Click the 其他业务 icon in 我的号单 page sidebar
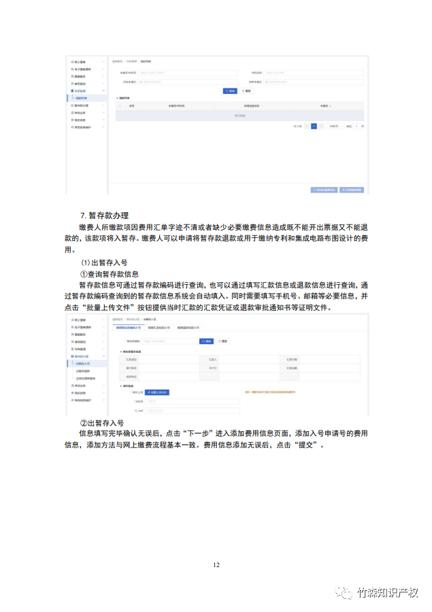This screenshot has width=432, height=612. (x=72, y=113)
